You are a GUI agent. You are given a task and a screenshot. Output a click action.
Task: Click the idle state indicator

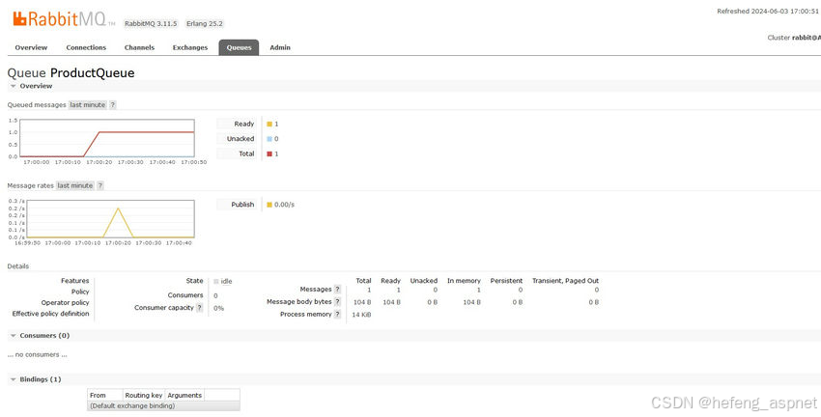click(x=223, y=282)
